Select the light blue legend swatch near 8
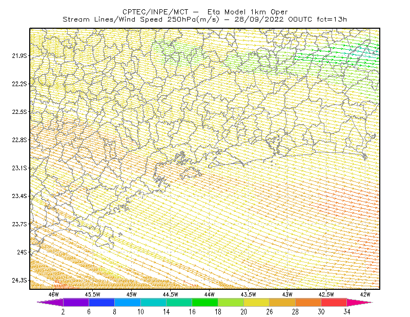This screenshot has height=317, width=410. pos(127,302)
